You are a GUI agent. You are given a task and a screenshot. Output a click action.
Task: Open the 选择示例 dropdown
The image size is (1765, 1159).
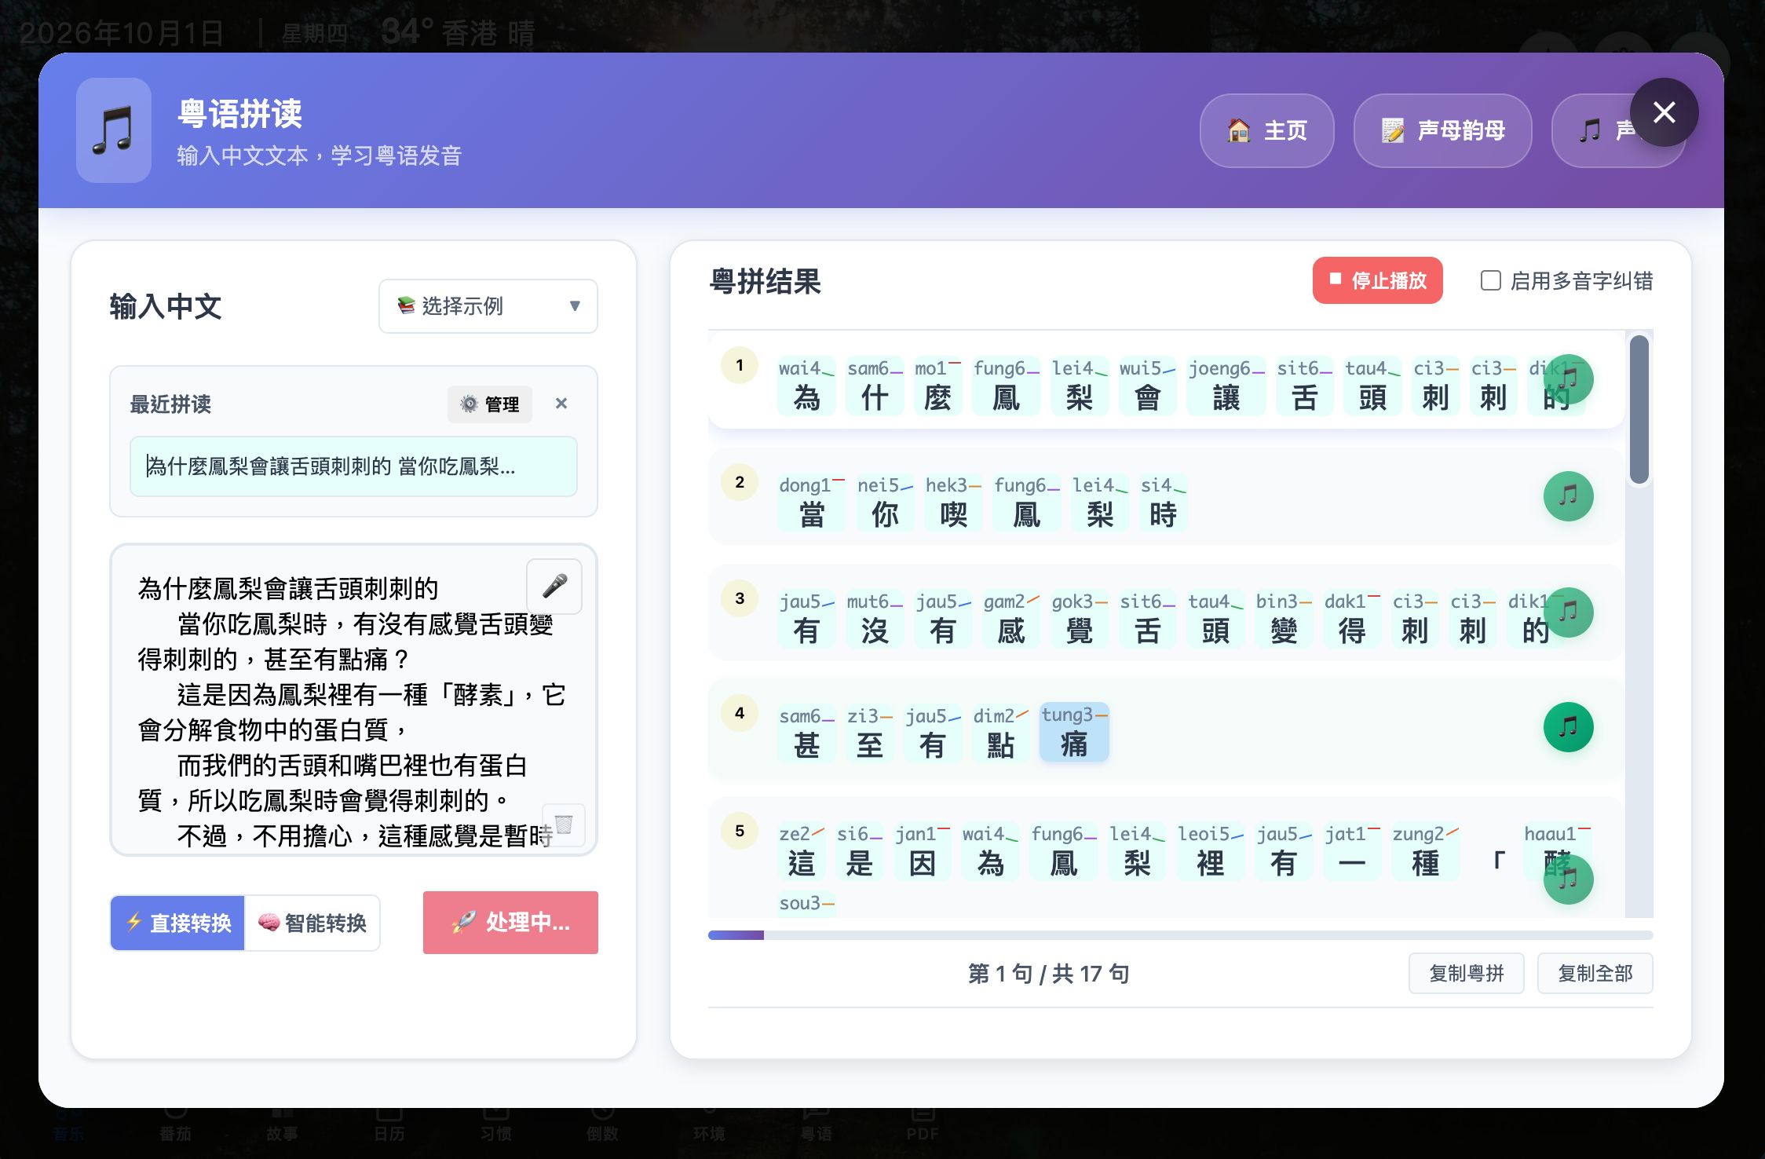[x=488, y=306]
